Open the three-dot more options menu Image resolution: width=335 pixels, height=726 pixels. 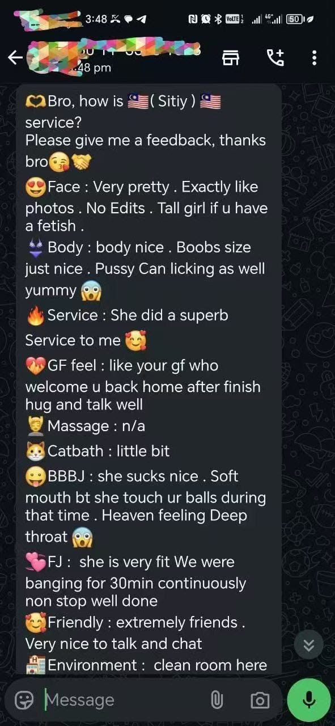(x=314, y=57)
